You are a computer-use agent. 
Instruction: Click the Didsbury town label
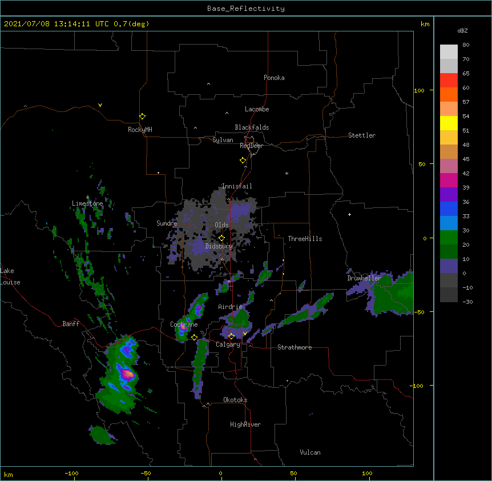point(219,246)
